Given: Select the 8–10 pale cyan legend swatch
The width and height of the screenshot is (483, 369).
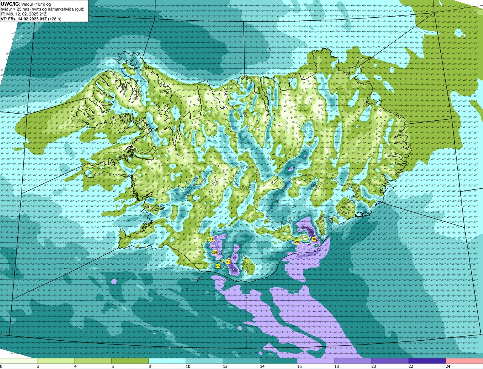Looking at the screenshot, I should point(167,361).
